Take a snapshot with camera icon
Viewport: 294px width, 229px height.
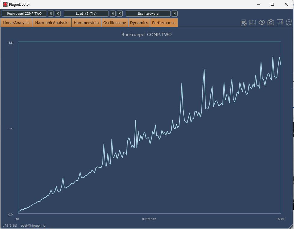[271, 23]
